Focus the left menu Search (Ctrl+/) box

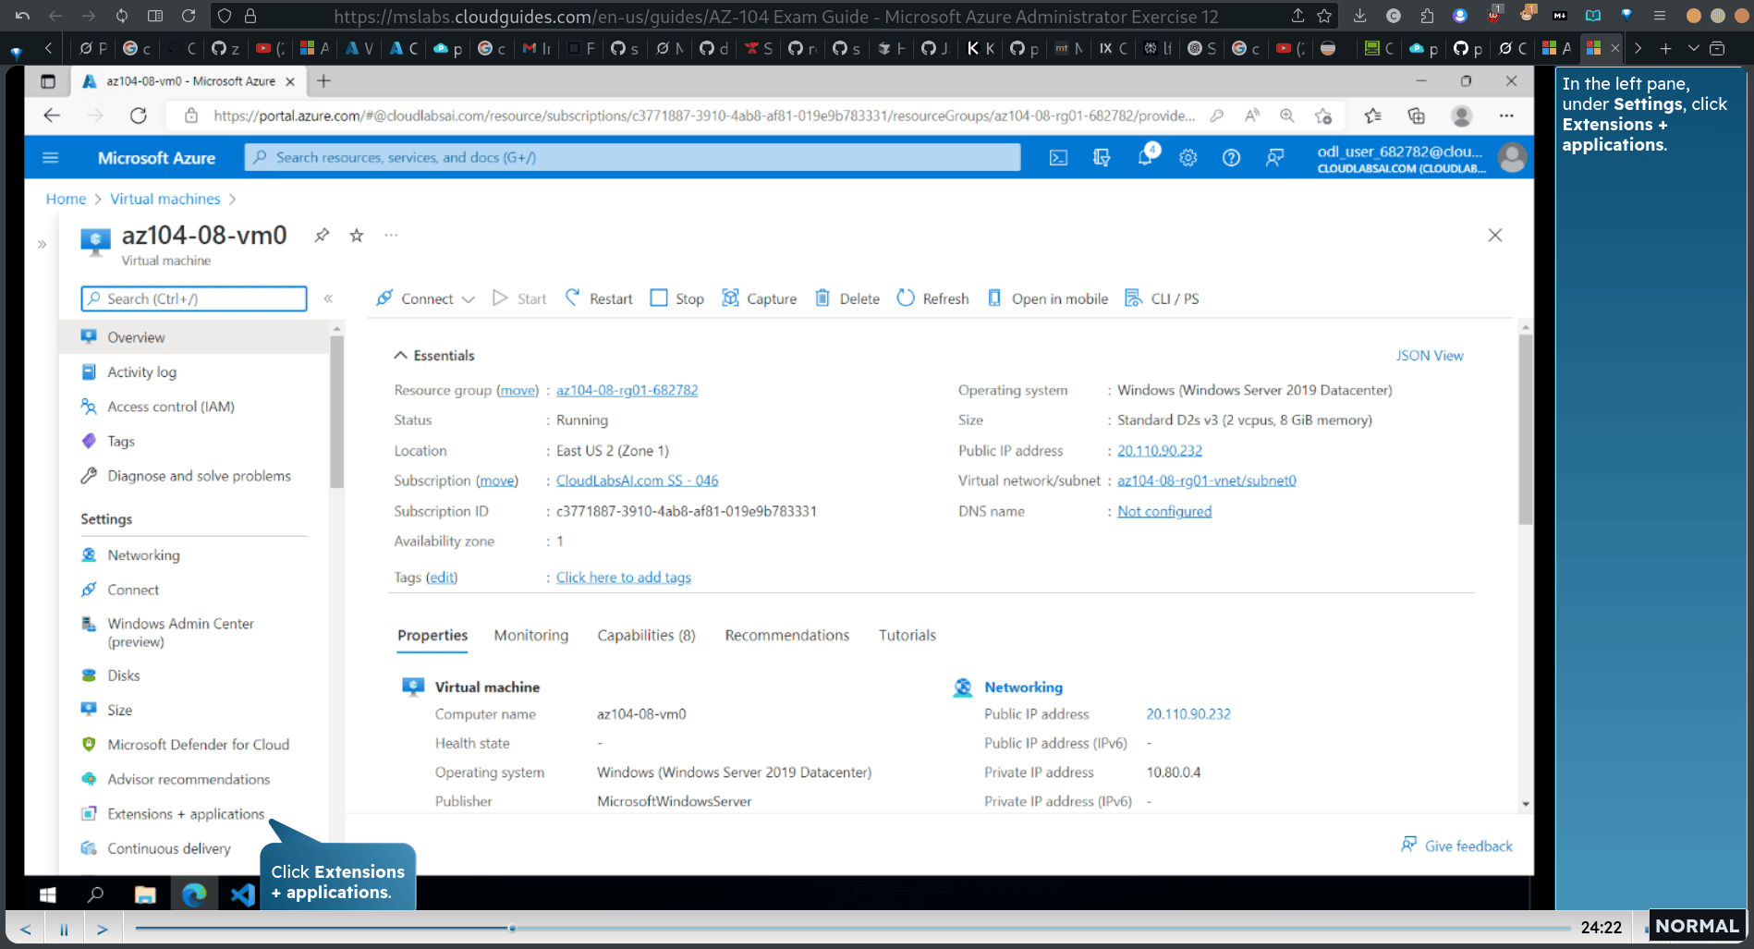tap(194, 298)
